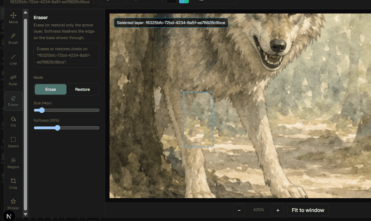Select the Region tool
This screenshot has width=371, height=221.
pos(13,163)
